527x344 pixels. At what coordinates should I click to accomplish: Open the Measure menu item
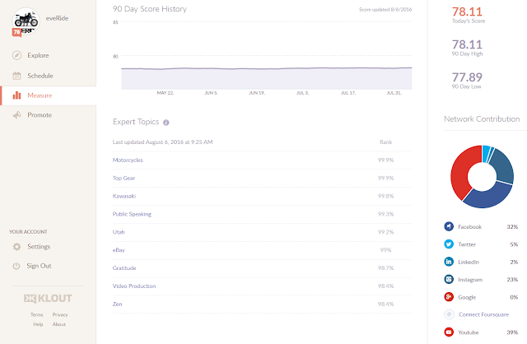(x=39, y=95)
